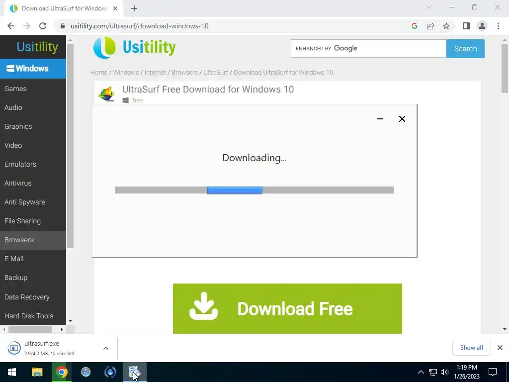This screenshot has height=382, width=509.
Task: Open the volume tray icon
Action: tap(444, 372)
